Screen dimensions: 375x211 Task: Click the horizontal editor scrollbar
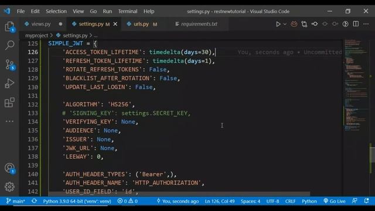click(x=179, y=193)
